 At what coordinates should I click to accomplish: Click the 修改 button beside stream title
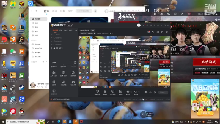[93, 31]
